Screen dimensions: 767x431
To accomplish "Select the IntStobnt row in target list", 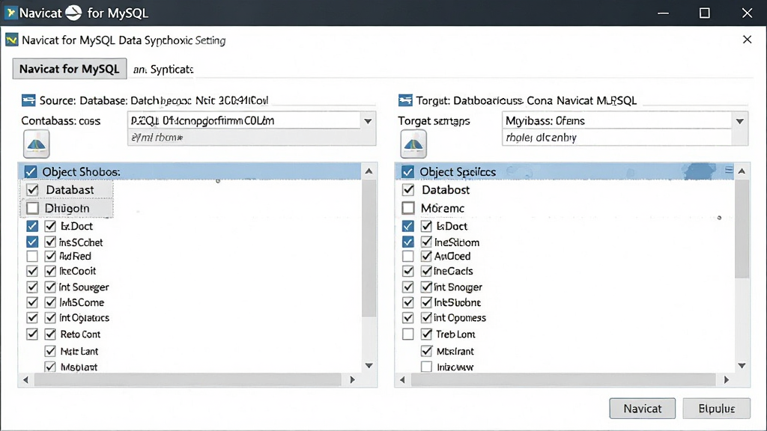I will [x=458, y=302].
